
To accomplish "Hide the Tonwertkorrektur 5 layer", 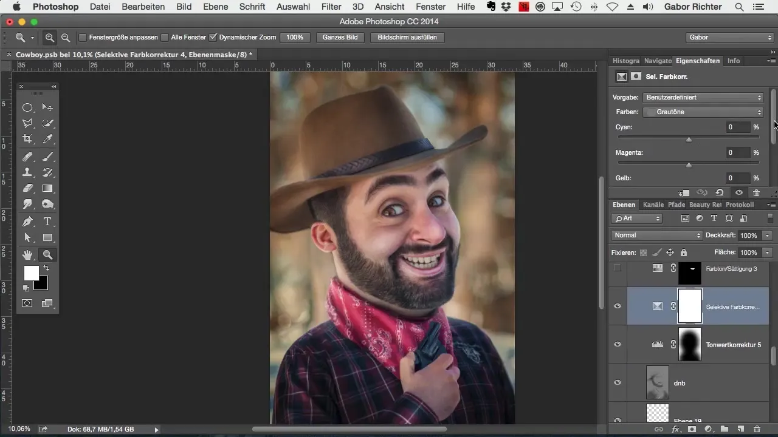I will coord(618,344).
